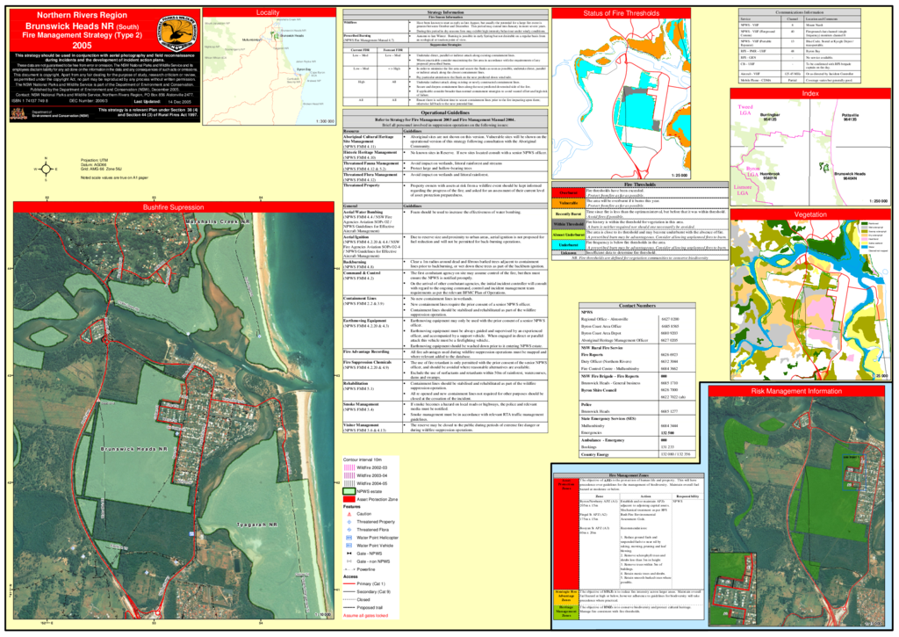This screenshot has height=637, width=899.
Task: Click the Wildfire 2003-04 hatch swatch
Action: [x=349, y=475]
